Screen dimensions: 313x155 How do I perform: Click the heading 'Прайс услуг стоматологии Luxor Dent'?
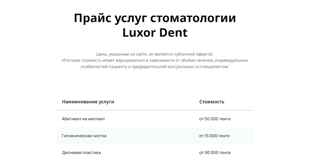(155, 26)
